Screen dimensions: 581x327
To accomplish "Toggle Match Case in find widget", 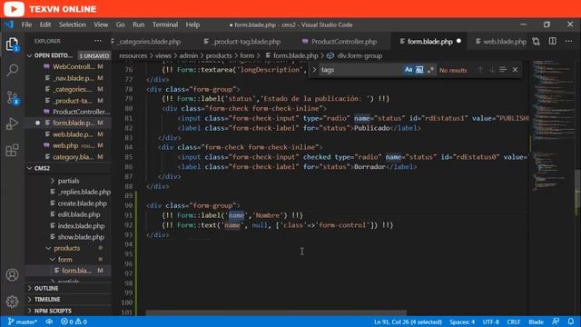I will 409,70.
